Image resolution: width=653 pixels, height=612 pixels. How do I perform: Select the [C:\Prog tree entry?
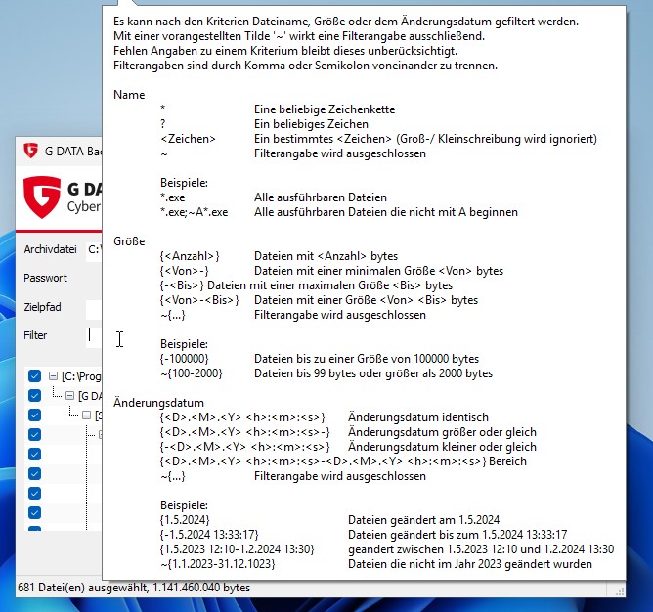[81, 376]
